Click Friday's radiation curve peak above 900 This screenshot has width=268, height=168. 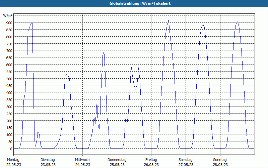tap(169, 20)
